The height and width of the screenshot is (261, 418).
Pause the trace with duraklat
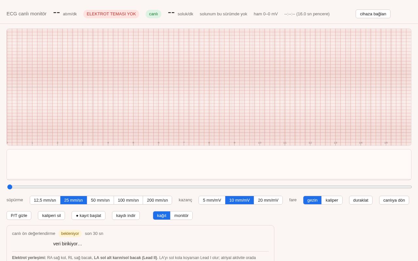click(x=361, y=200)
